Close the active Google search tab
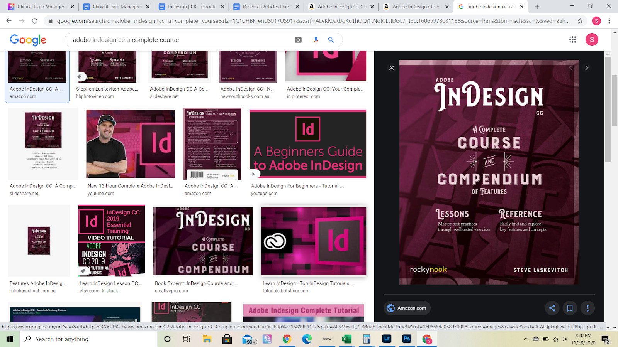618x347 pixels. tap(522, 7)
